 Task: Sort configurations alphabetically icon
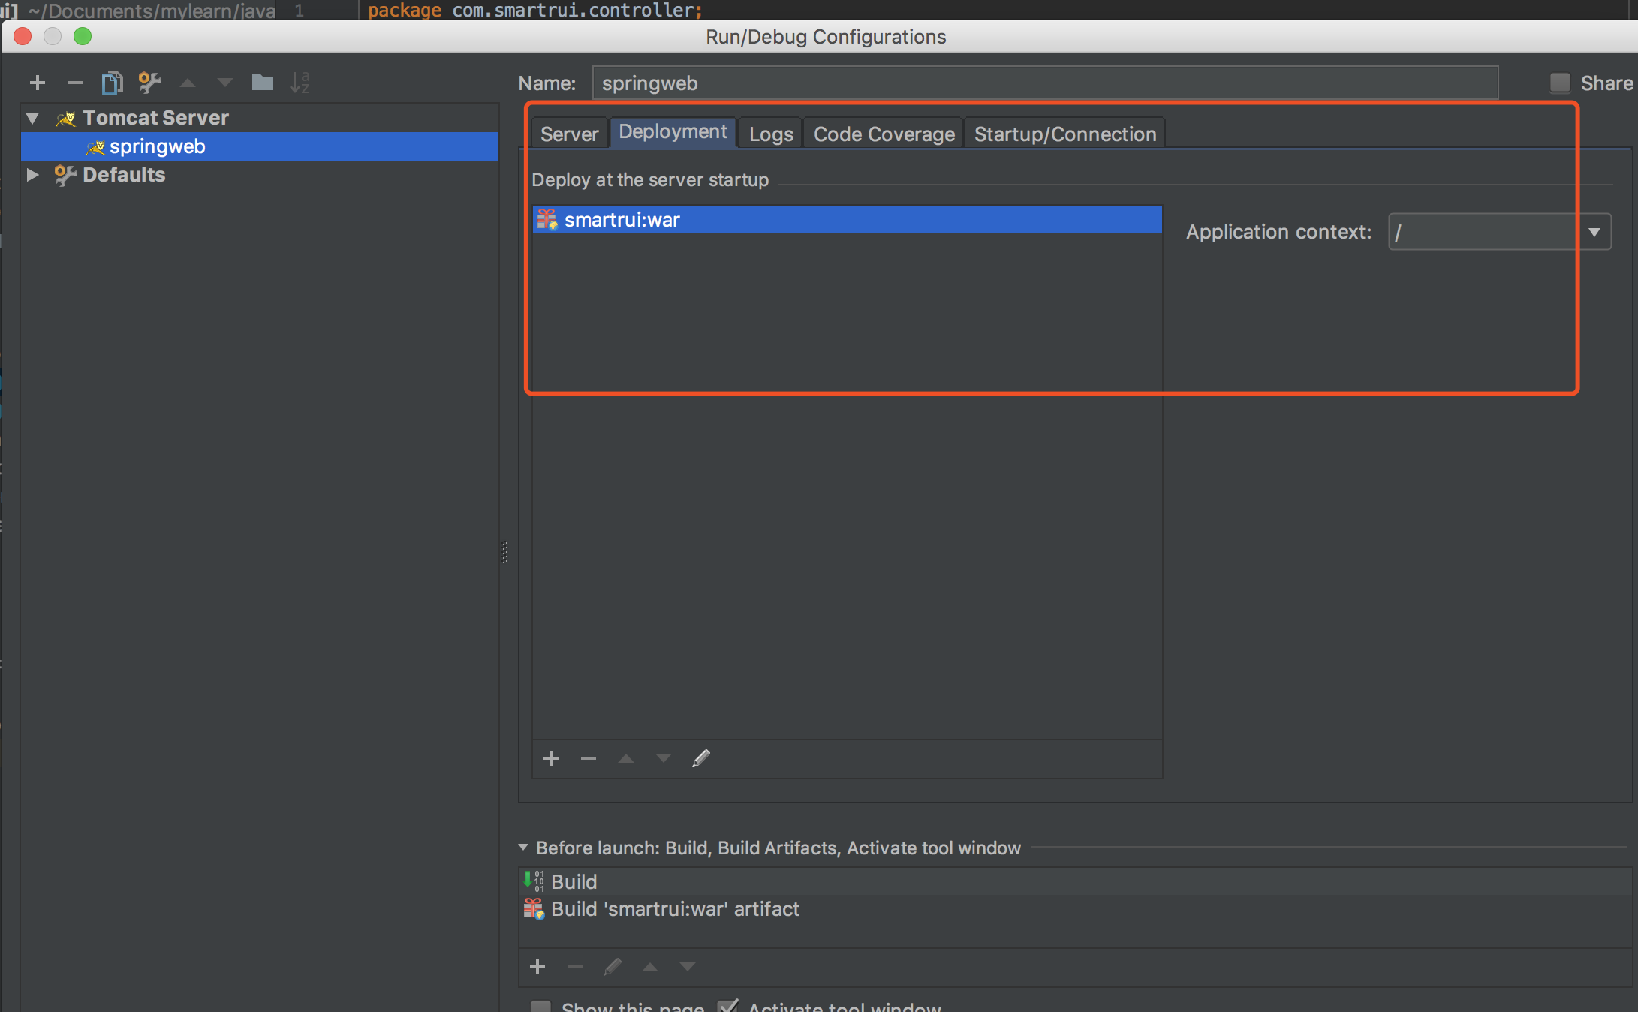pos(300,83)
